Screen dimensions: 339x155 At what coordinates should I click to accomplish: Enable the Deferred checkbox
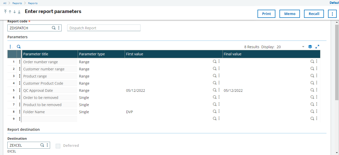tap(58, 146)
